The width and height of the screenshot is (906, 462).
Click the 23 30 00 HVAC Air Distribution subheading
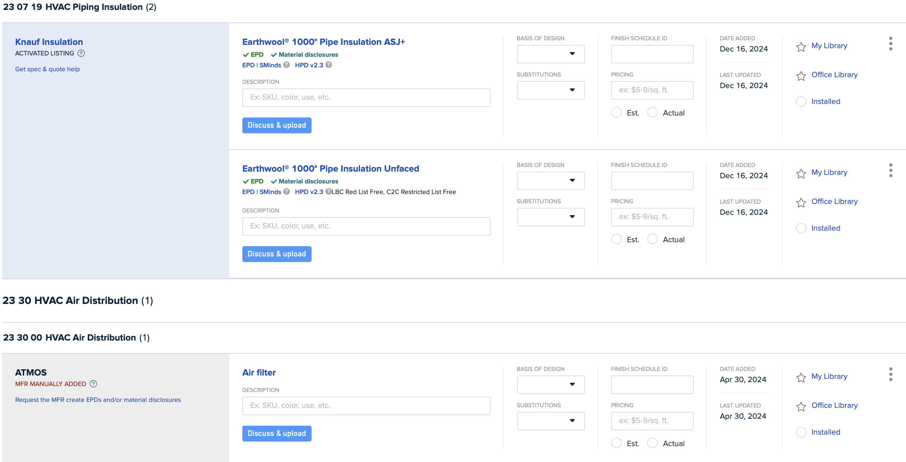point(76,337)
